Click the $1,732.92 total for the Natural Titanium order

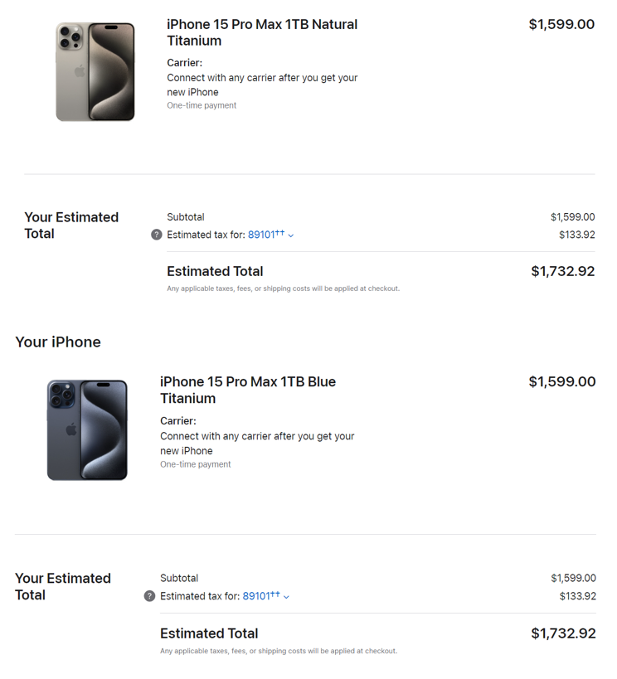click(x=562, y=271)
